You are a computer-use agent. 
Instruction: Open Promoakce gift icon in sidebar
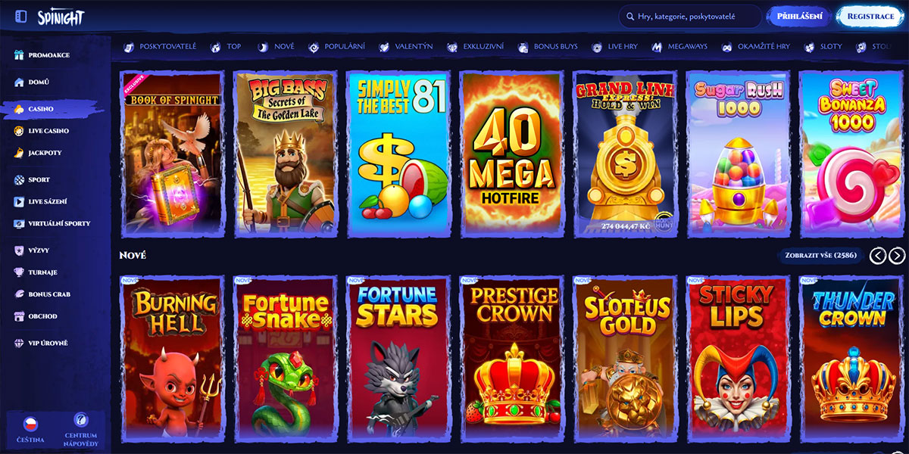click(20, 55)
